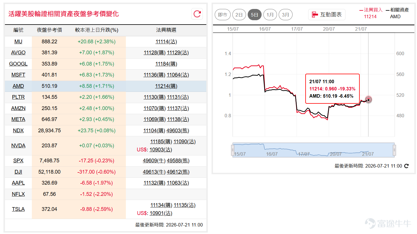This screenshot has width=417, height=234.
Task: Open warrant 11069 call for META
Action: click(155, 119)
